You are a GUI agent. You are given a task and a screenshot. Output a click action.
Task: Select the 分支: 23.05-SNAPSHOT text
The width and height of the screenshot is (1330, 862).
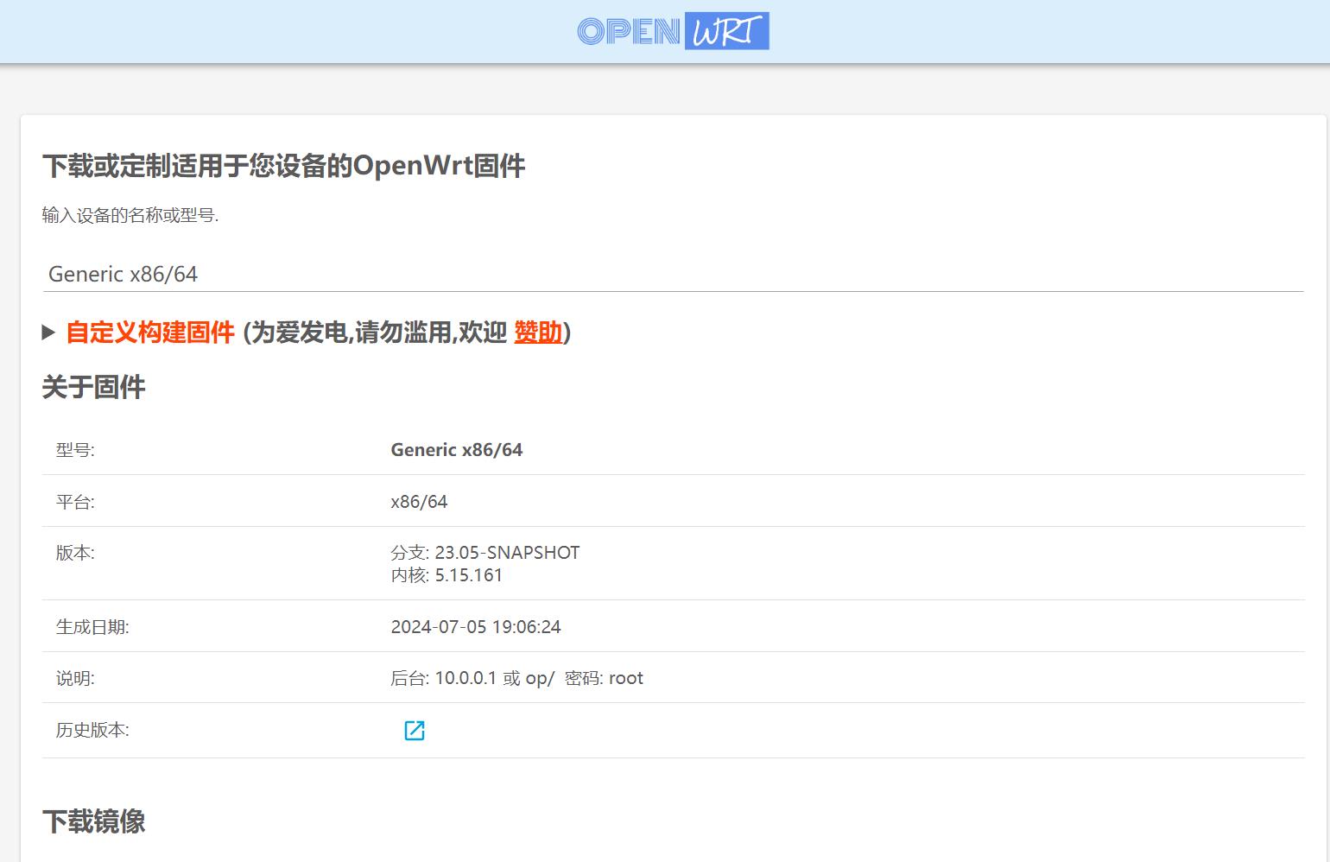(485, 553)
